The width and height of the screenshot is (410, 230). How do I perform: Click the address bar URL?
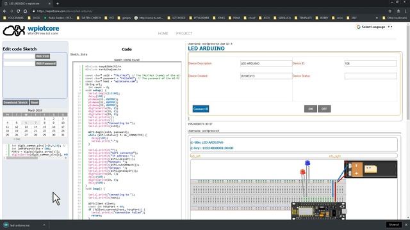65,11
